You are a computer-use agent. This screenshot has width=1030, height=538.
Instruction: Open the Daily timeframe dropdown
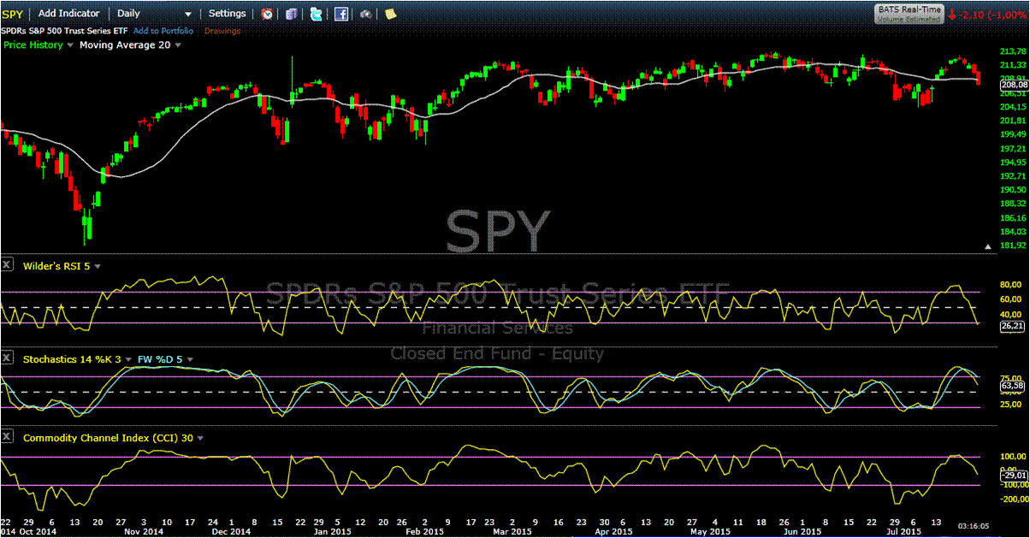[154, 14]
